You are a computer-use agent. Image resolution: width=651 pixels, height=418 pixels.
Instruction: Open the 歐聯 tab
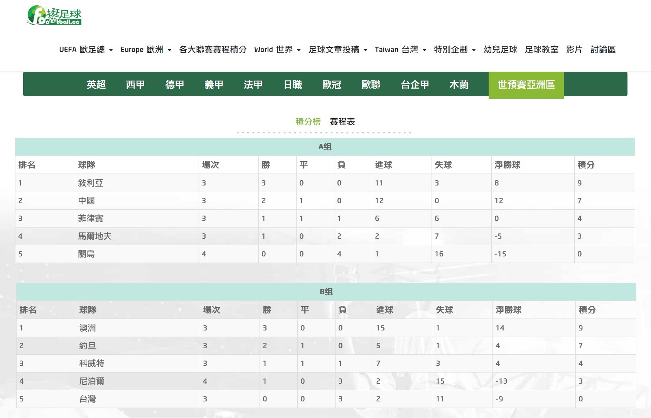tap(371, 84)
